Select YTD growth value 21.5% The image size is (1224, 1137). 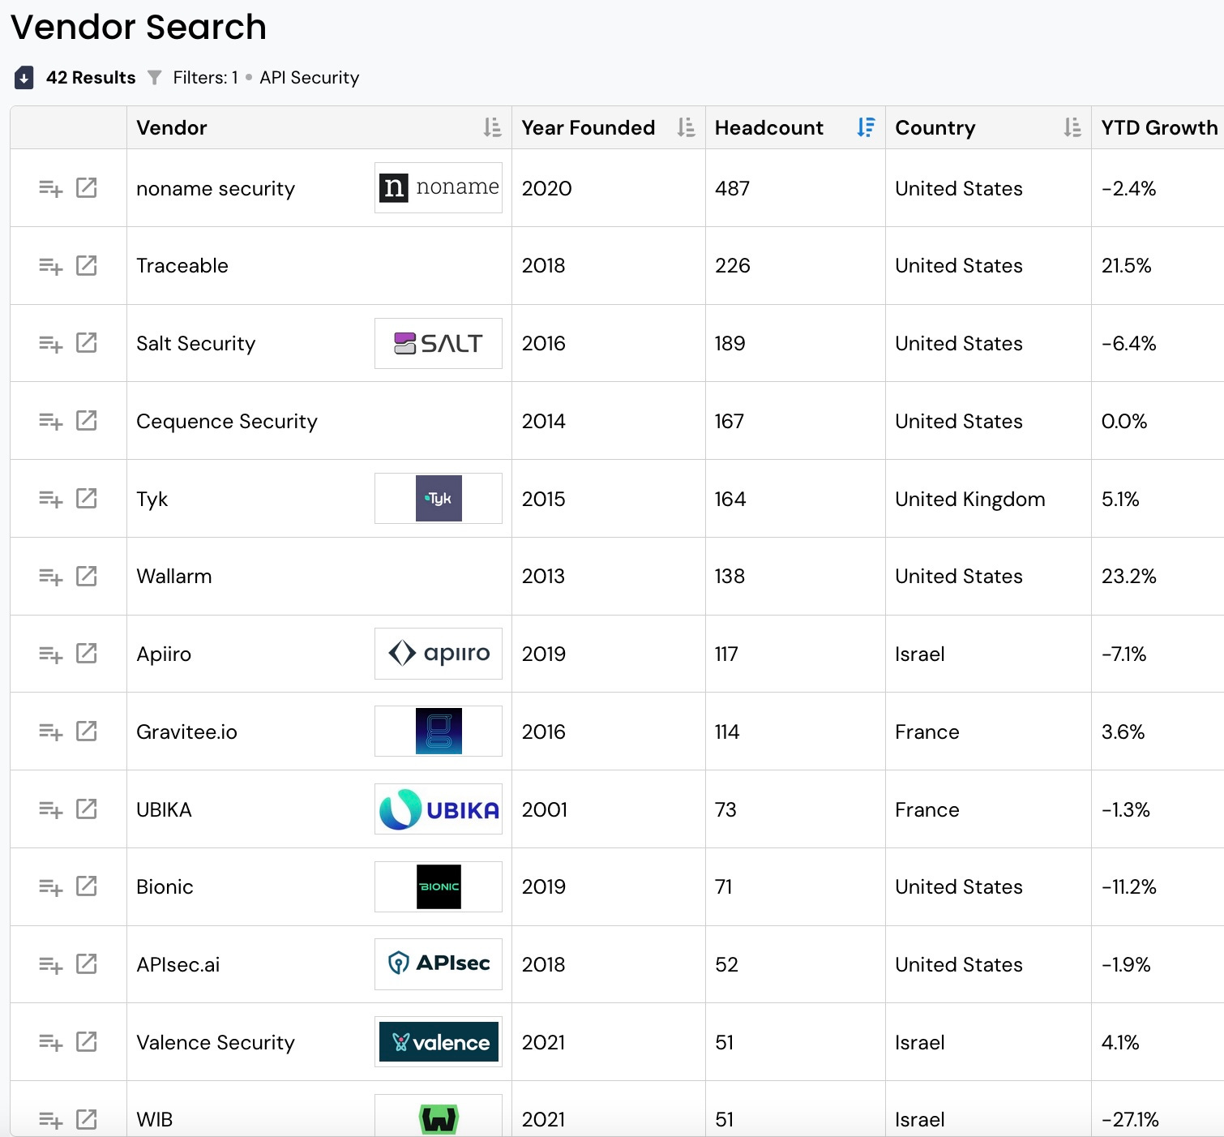tap(1126, 266)
